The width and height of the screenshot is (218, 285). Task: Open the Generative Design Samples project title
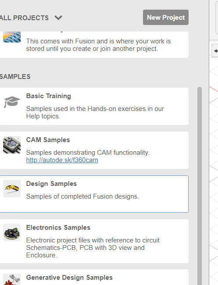pos(69,278)
